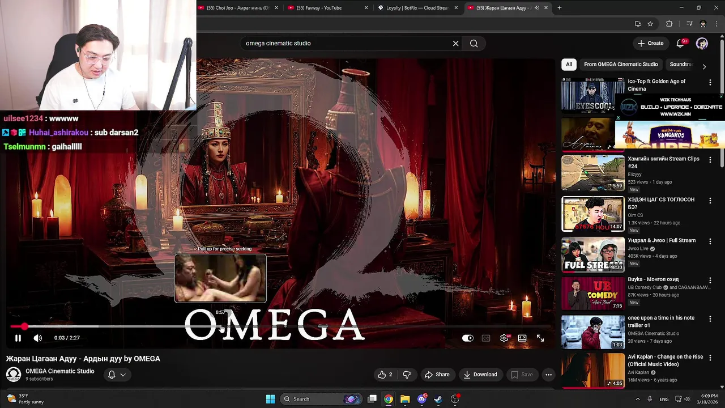Open Stream Clips #24 thumbnail
The height and width of the screenshot is (408, 725).
pos(593,173)
